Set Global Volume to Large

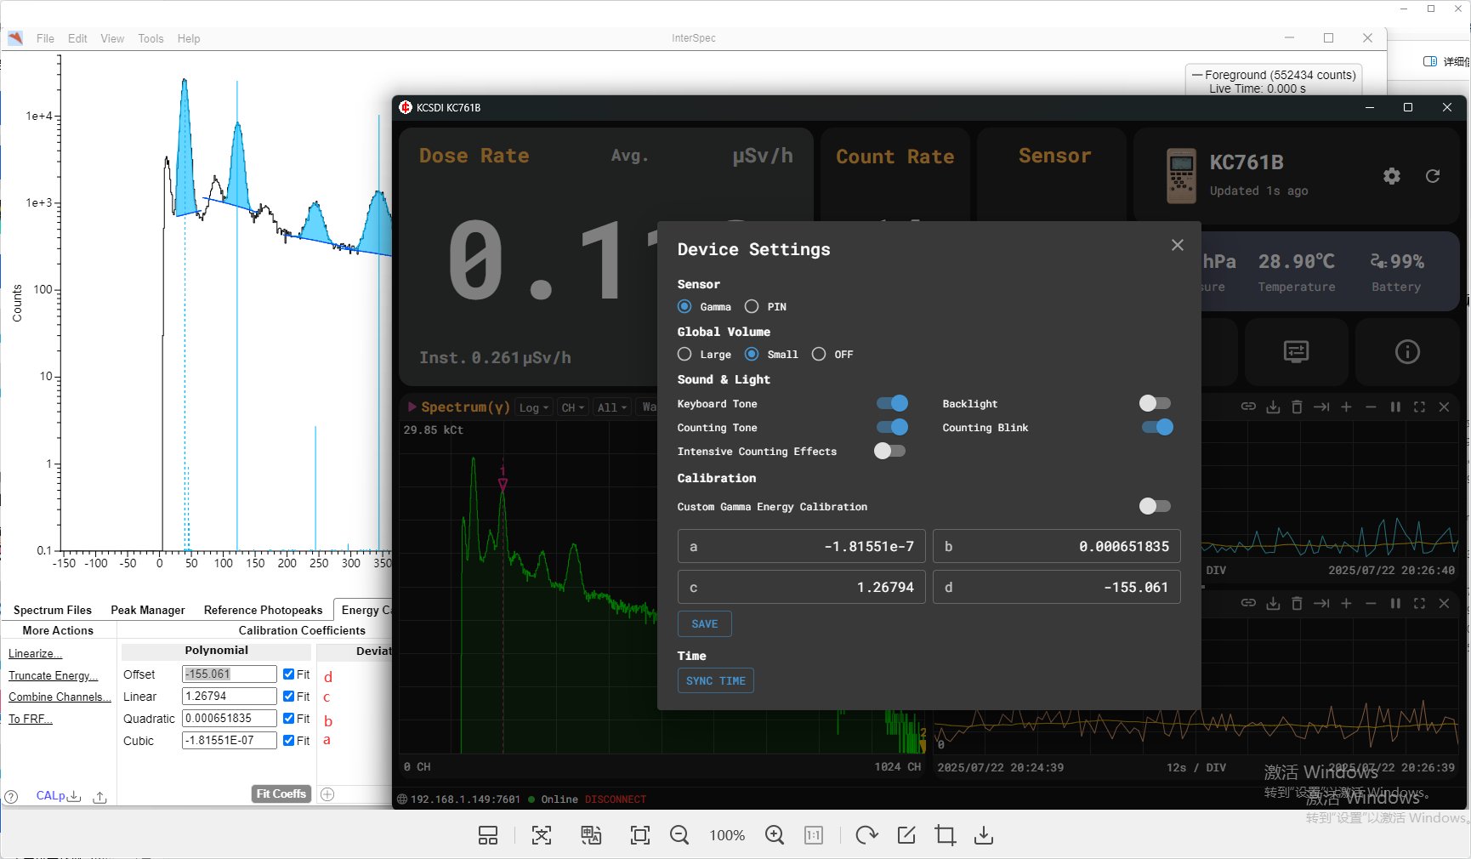click(x=684, y=354)
